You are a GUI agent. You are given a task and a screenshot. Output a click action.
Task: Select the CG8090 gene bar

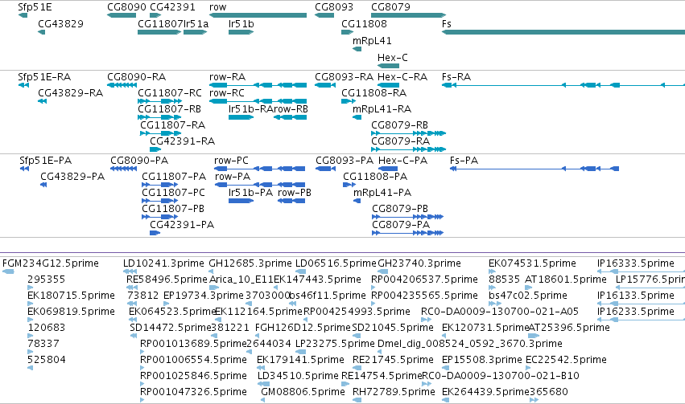click(x=122, y=15)
